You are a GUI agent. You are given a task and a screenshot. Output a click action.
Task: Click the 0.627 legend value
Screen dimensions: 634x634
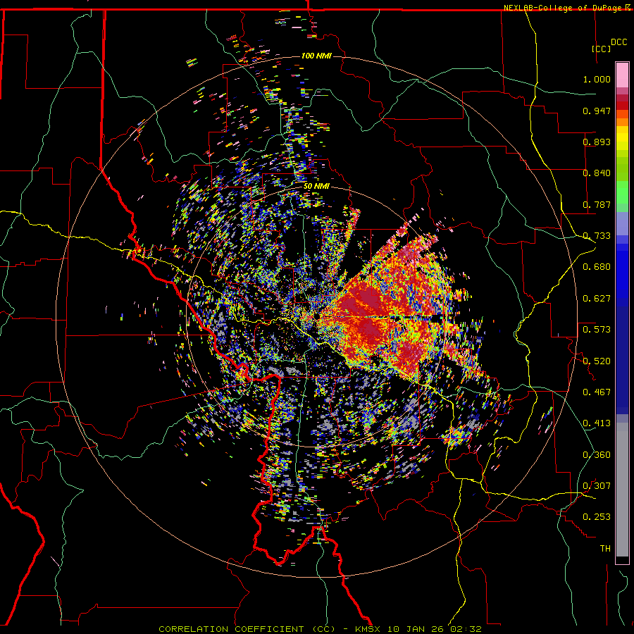(x=597, y=299)
